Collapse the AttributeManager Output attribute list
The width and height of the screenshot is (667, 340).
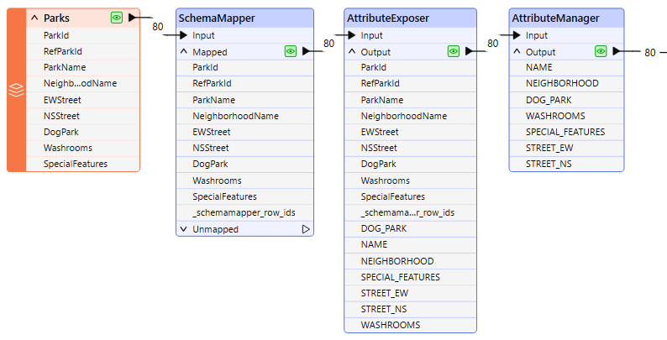[517, 51]
